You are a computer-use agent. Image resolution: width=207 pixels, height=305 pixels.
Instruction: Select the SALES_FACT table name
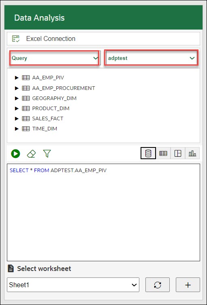click(x=48, y=118)
